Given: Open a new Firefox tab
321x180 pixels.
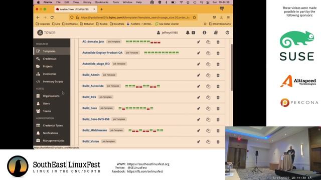Looking at the screenshot, I should click(x=101, y=9).
